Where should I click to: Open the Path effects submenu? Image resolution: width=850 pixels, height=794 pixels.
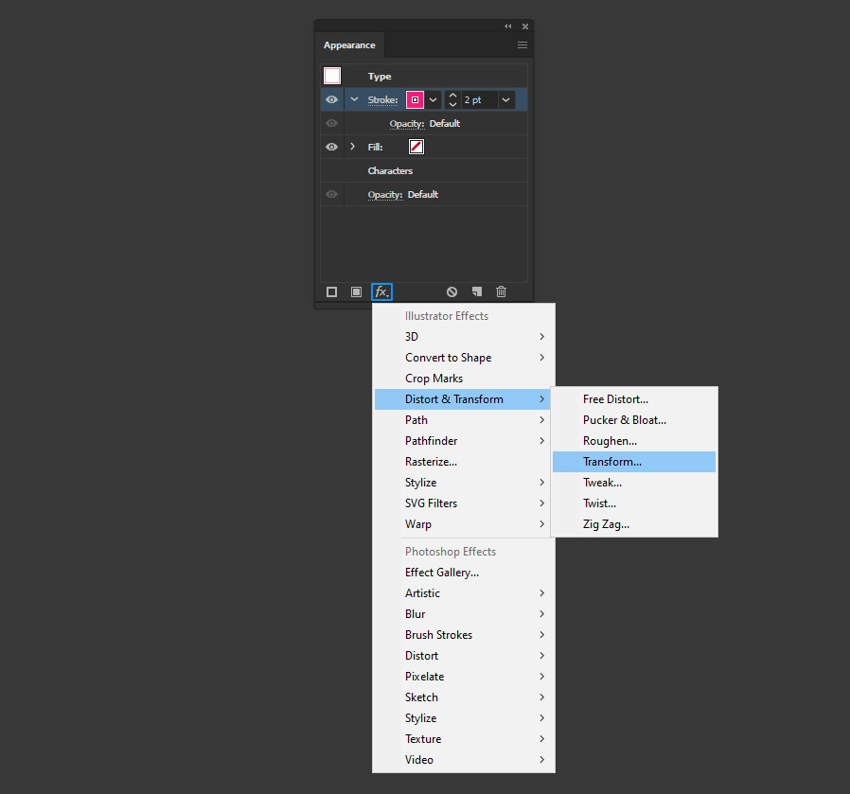pos(463,420)
